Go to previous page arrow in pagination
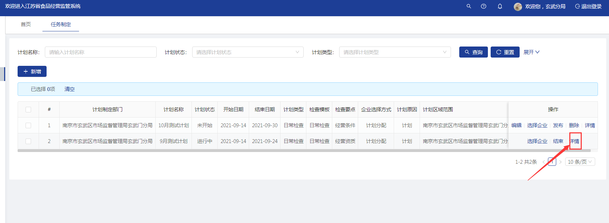The width and height of the screenshot is (609, 223). click(543, 162)
